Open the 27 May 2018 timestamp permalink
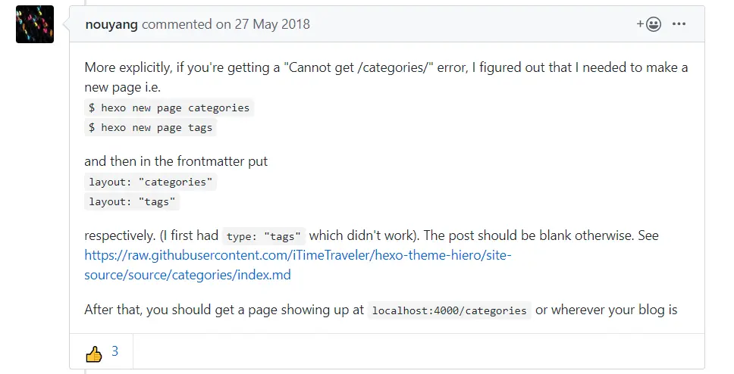 click(262, 24)
